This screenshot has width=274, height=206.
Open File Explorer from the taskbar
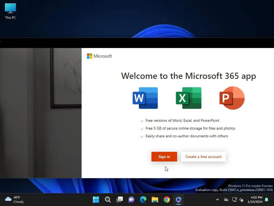(155, 200)
